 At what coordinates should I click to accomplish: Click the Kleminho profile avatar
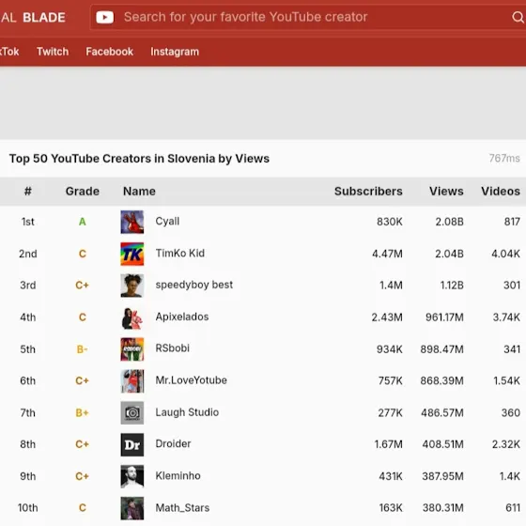coord(132,476)
